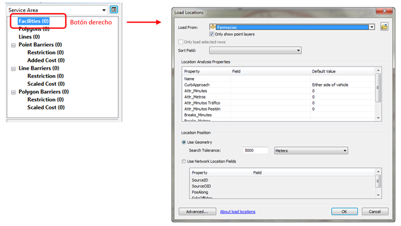Viewport: 401px width, 226px height.
Task: Select the Name property row
Action: (278, 79)
